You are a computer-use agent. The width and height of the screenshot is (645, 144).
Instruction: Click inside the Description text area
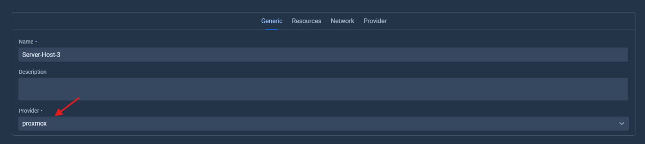[x=323, y=89]
